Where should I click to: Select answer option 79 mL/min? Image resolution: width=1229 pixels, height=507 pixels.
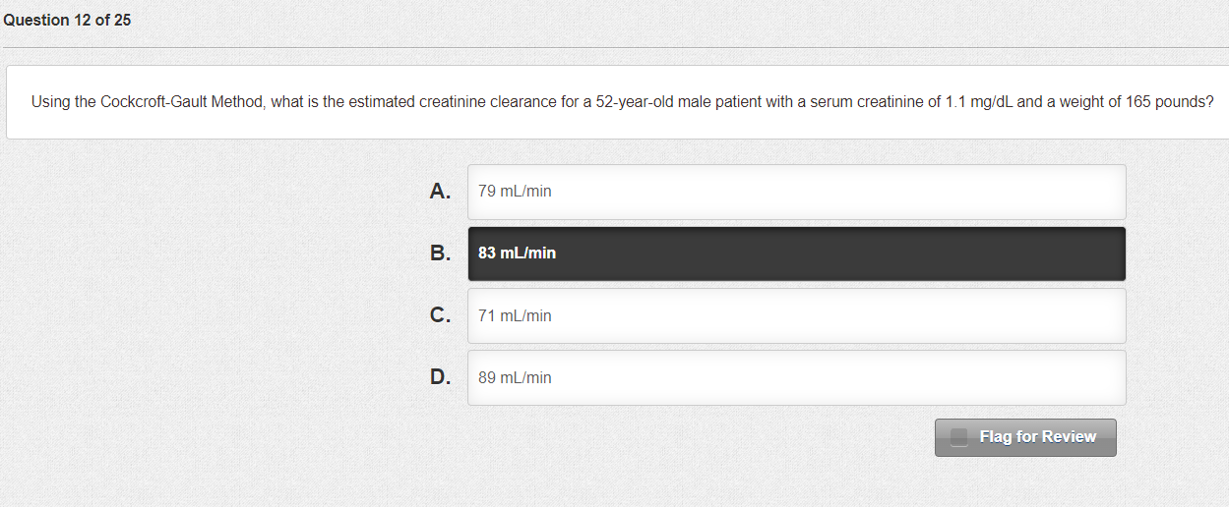tap(796, 192)
